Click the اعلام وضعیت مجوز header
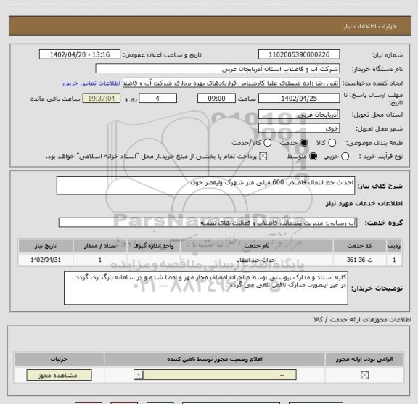 (215, 359)
